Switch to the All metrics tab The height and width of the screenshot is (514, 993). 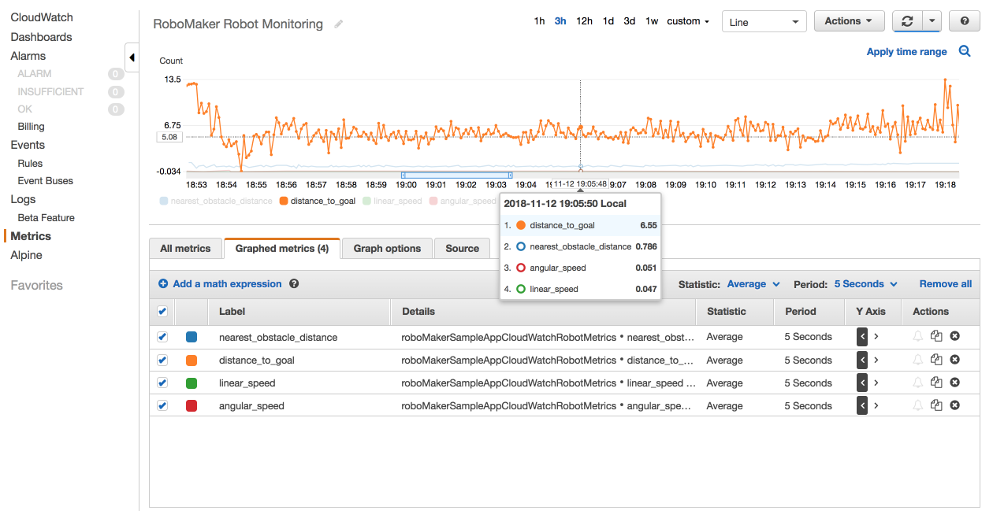coord(185,248)
